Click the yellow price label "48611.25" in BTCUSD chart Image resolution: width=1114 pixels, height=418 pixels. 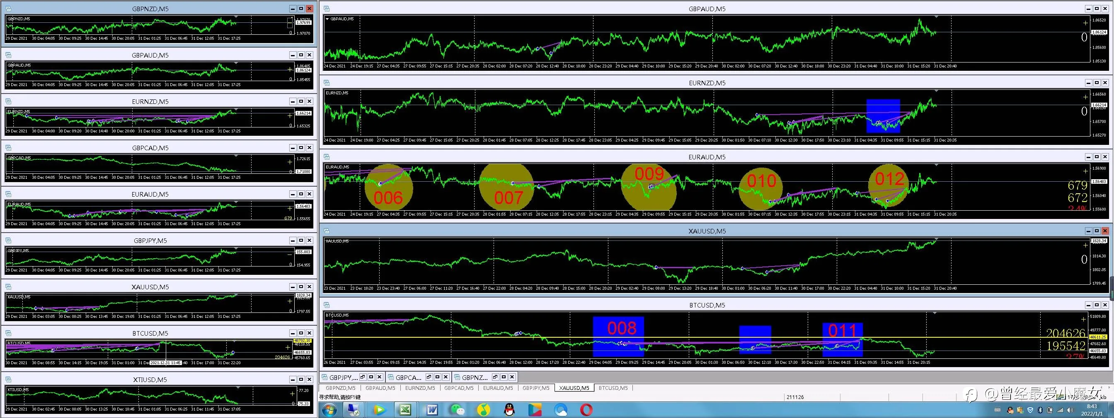[1099, 337]
